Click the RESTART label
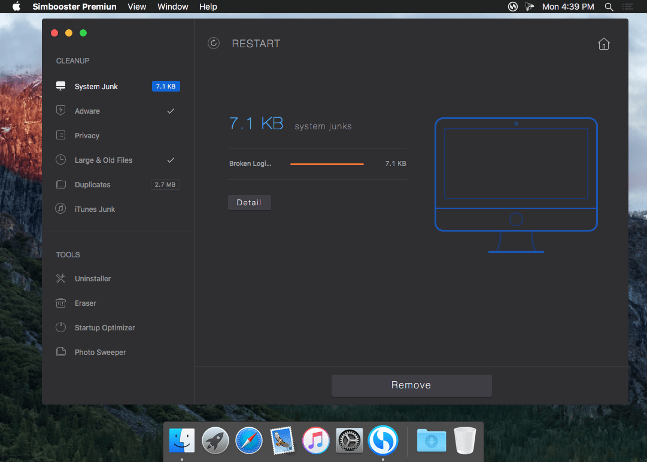 256,43
